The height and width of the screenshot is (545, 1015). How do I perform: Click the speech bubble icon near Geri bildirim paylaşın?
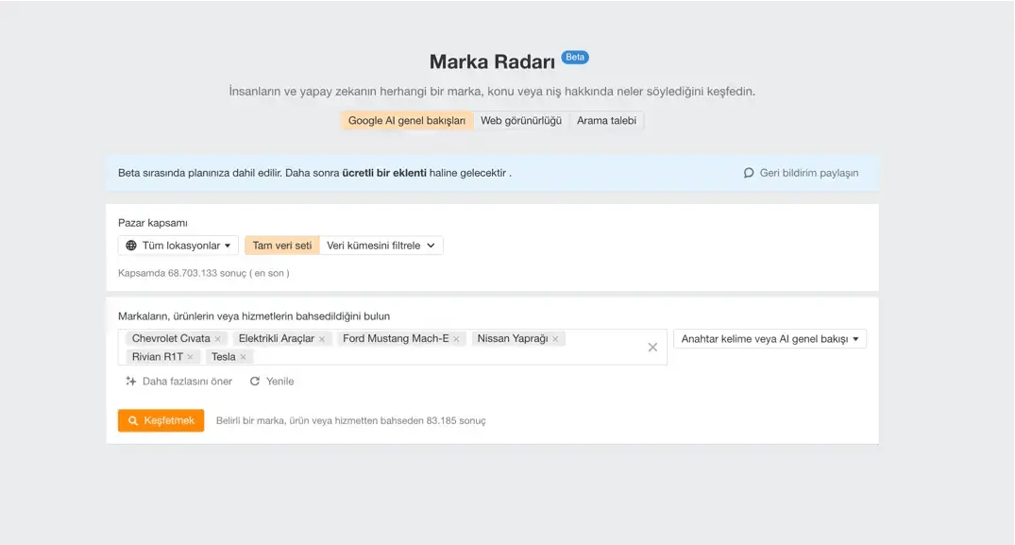pyautogui.click(x=750, y=173)
